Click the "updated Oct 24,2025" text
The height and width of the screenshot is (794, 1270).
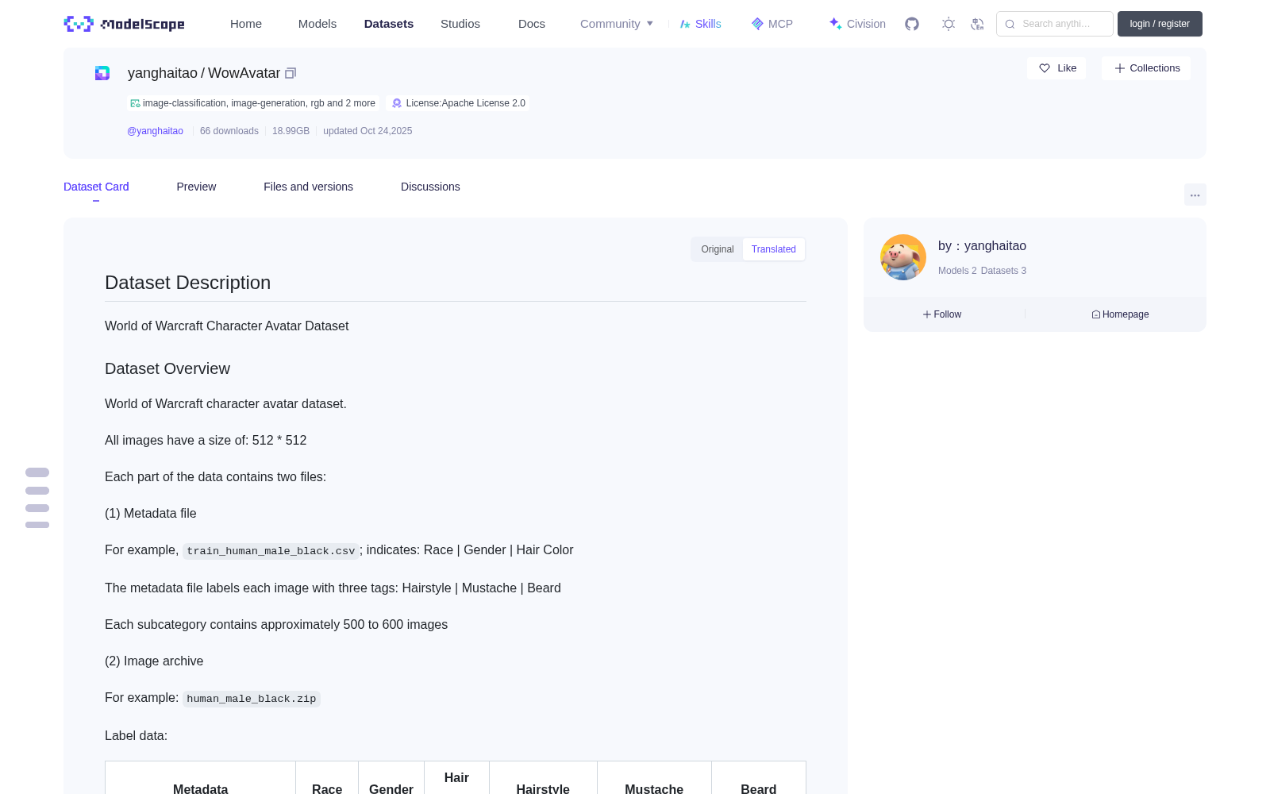tap(368, 131)
